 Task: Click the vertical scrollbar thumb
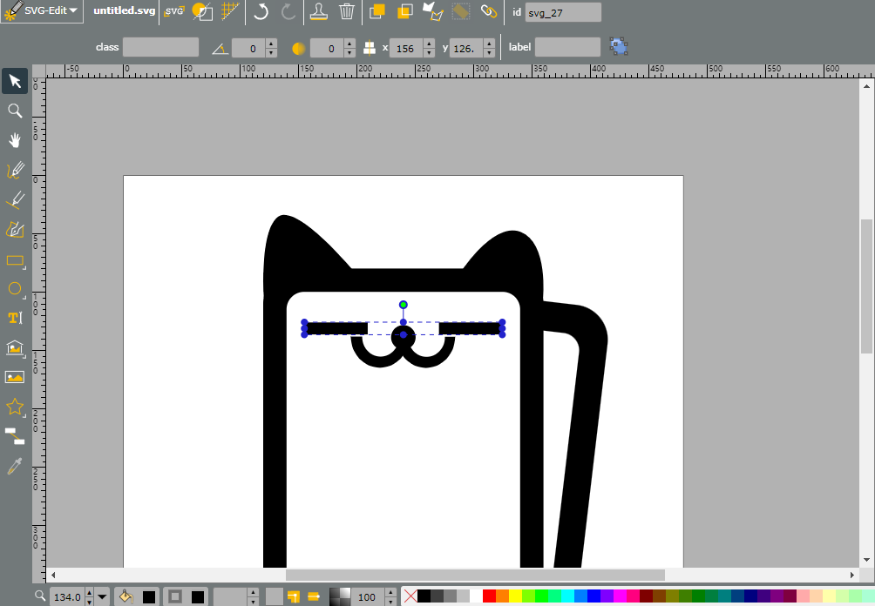tap(866, 286)
